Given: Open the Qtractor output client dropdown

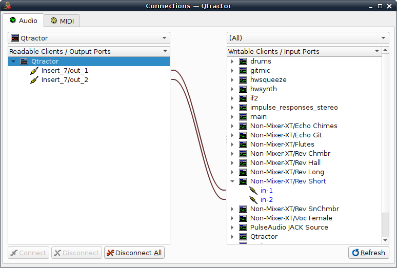Looking at the screenshot, I should click(89, 38).
